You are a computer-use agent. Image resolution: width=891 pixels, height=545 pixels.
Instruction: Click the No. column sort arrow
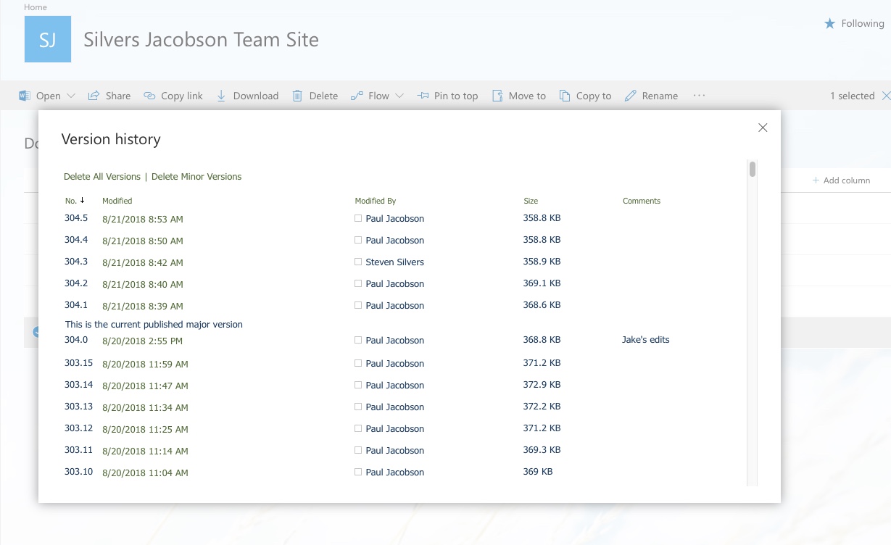[83, 200]
